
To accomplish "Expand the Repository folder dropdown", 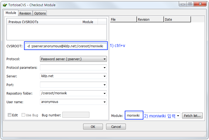I will (104, 94).
